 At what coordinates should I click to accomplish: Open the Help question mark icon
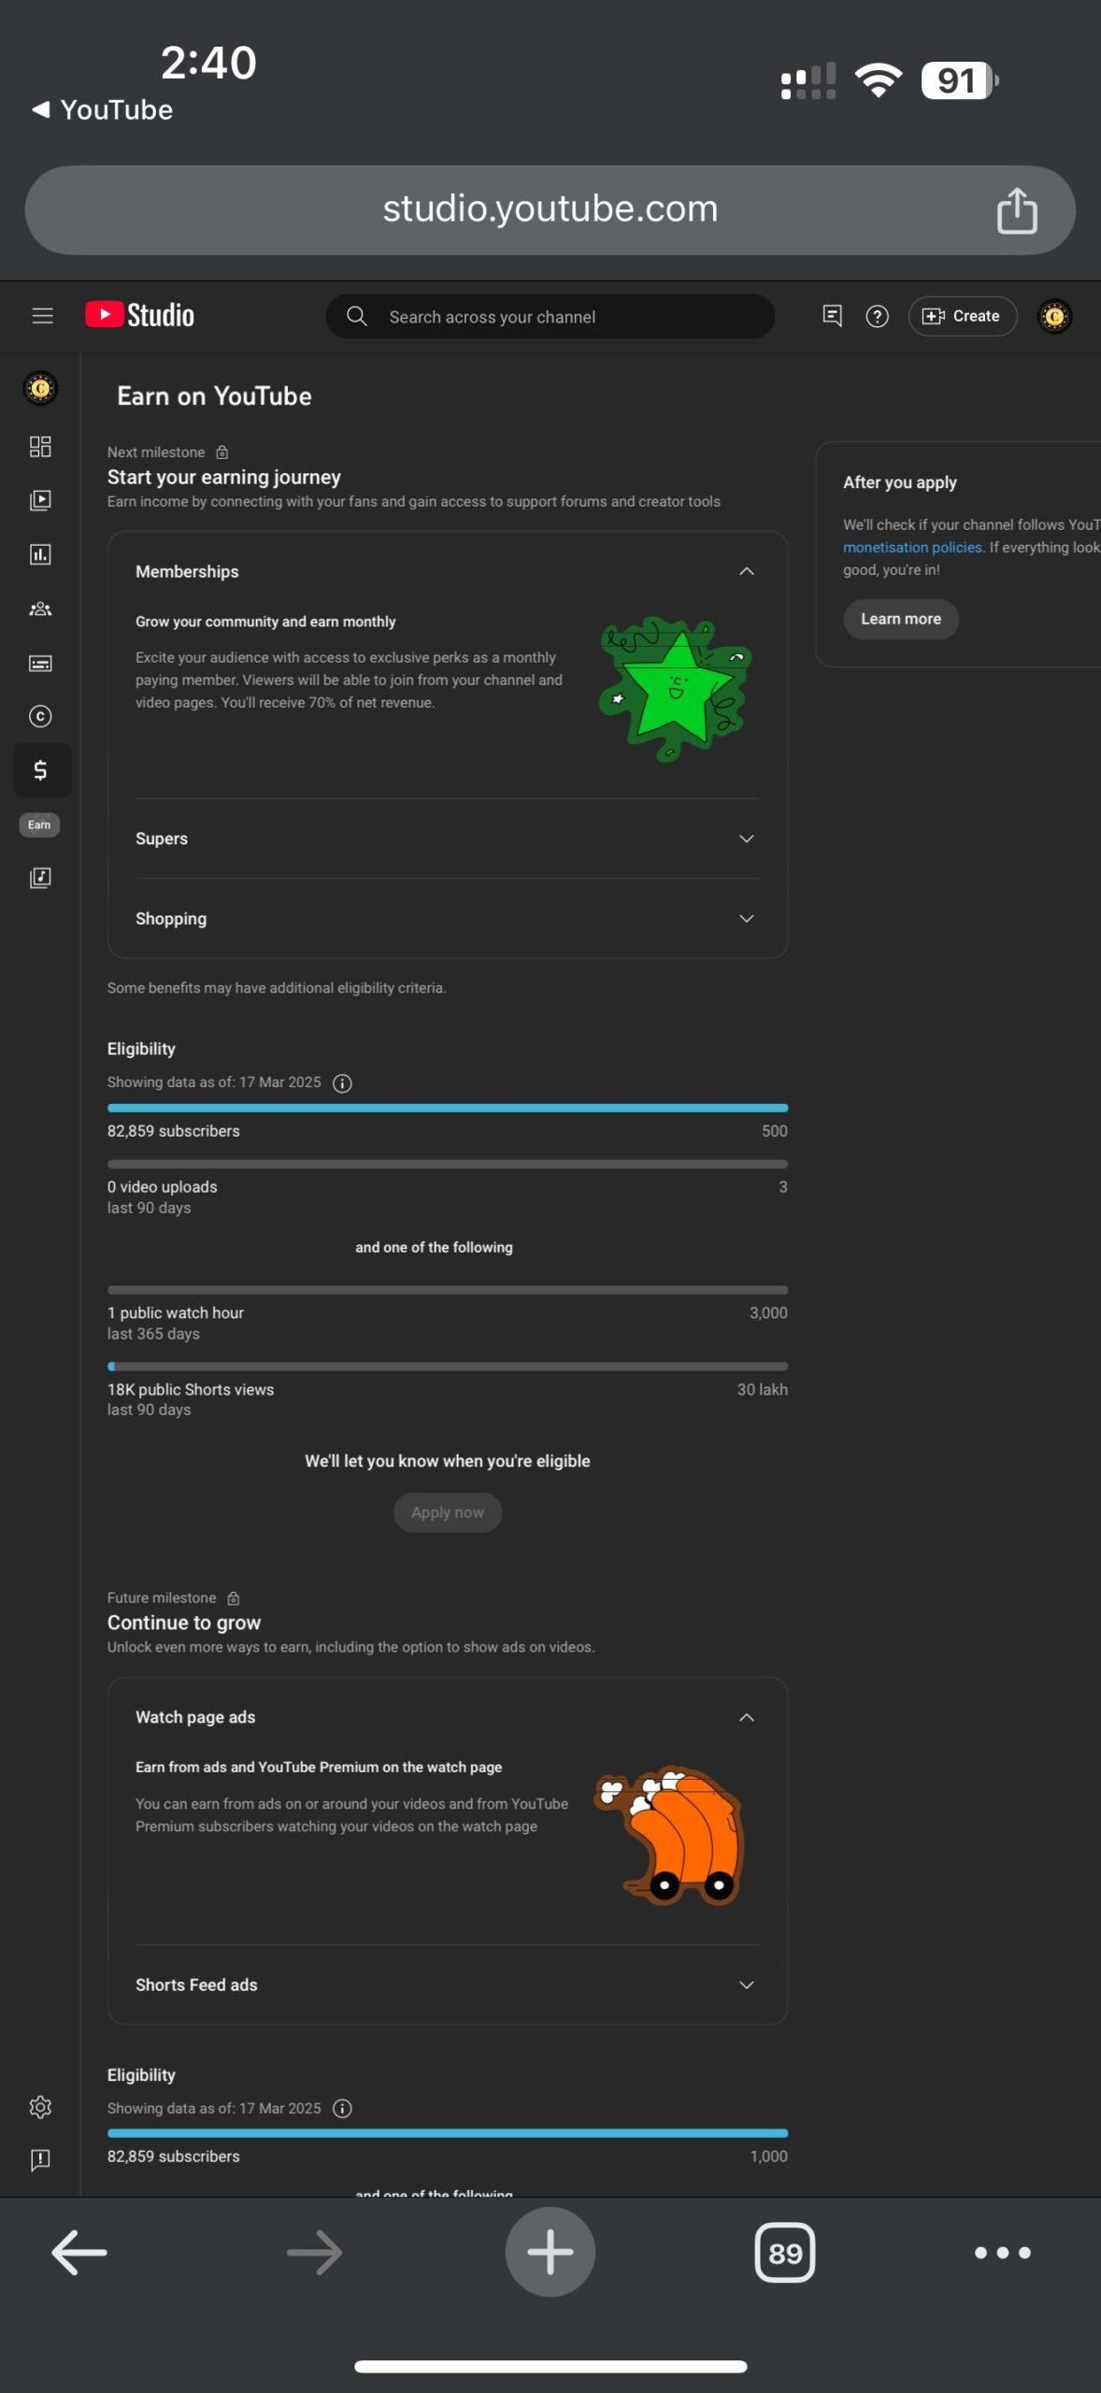tap(877, 316)
